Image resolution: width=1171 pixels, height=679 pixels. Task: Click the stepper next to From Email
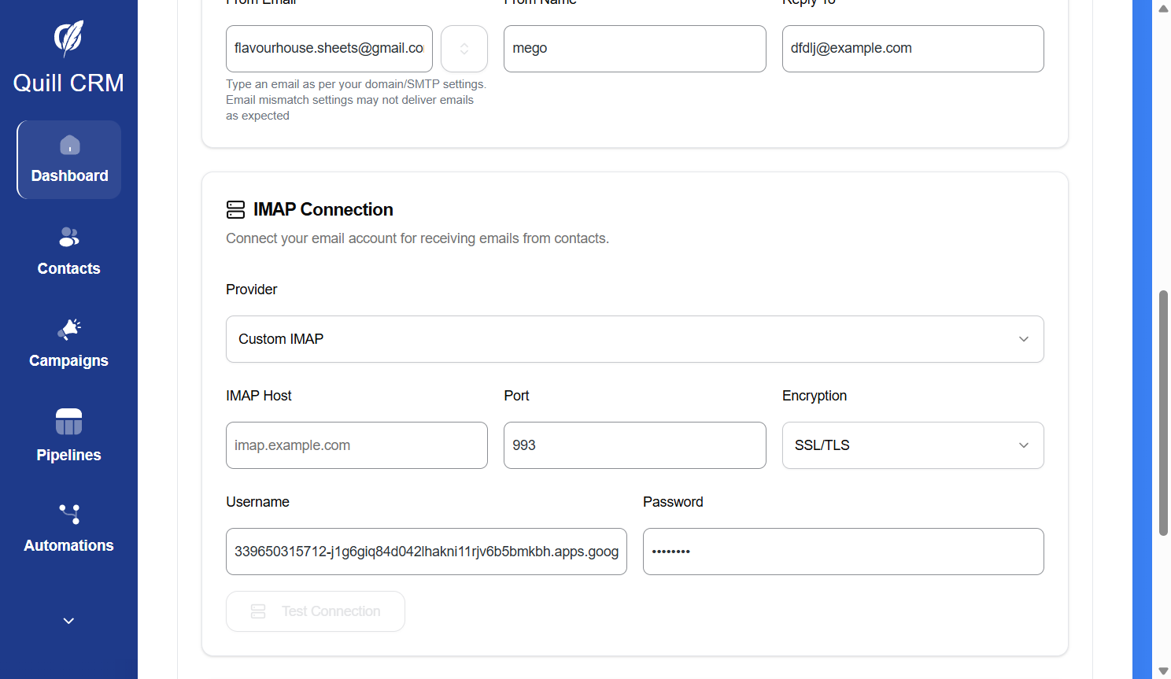[464, 48]
